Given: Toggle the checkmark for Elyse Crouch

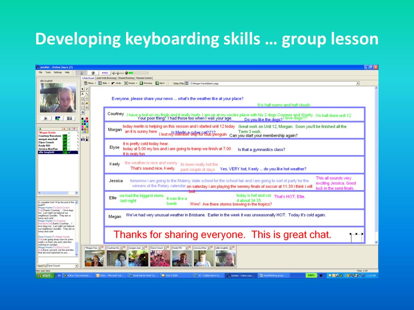Looking at the screenshot, I should pyautogui.click(x=69, y=142).
